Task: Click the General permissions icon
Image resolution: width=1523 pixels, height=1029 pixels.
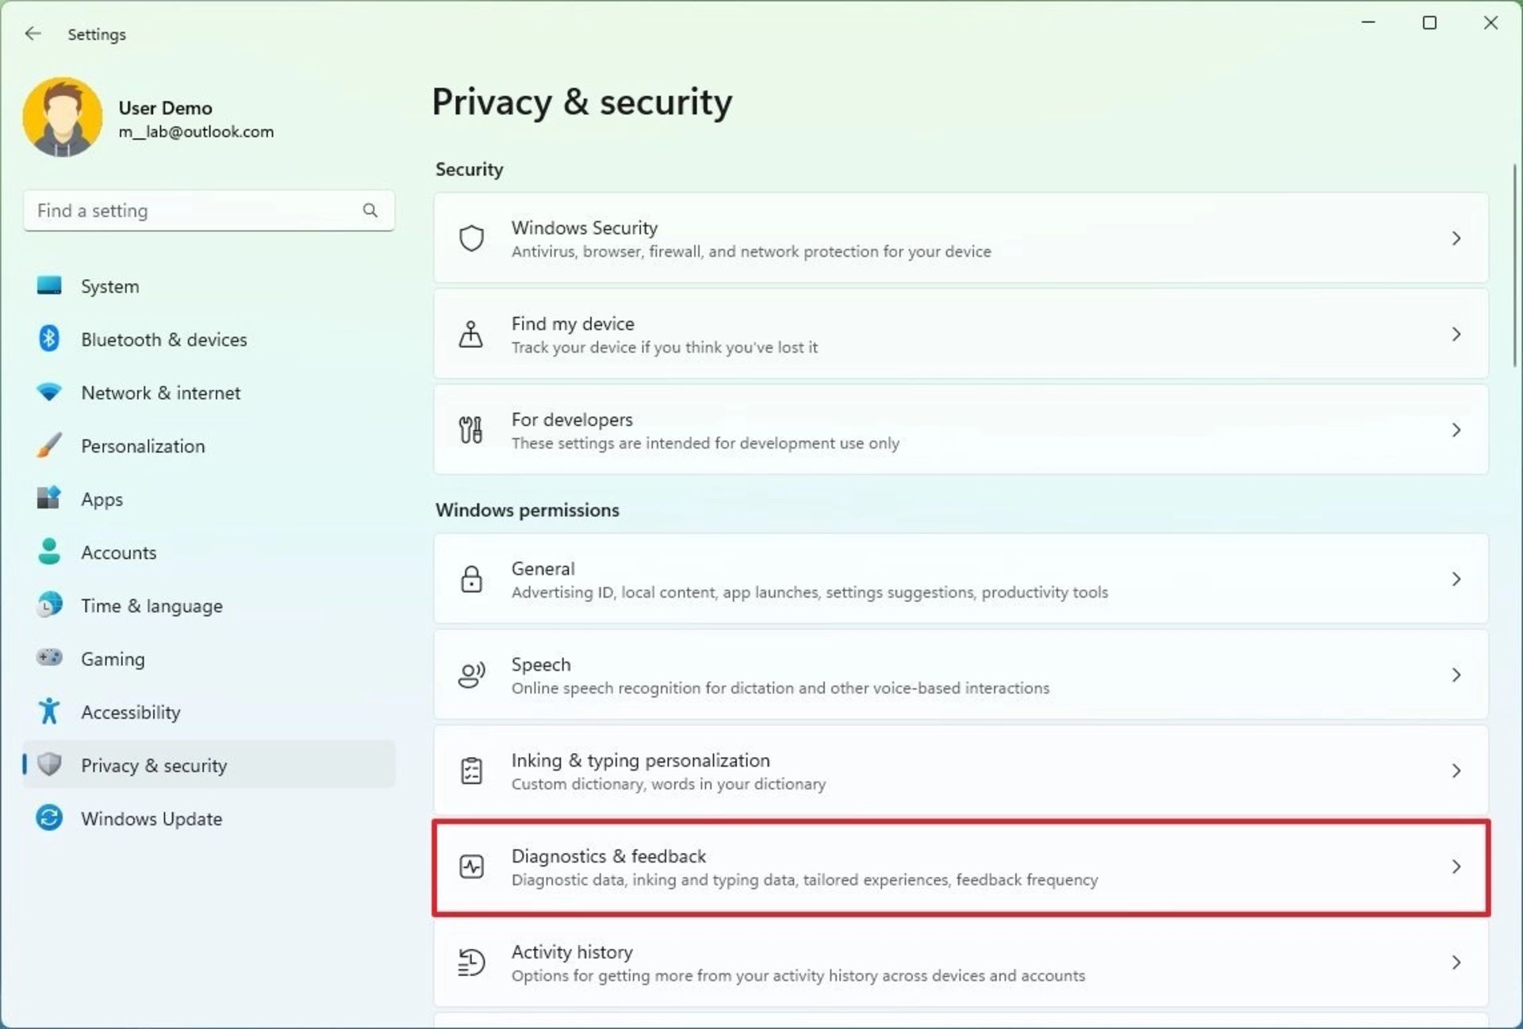Action: tap(472, 579)
